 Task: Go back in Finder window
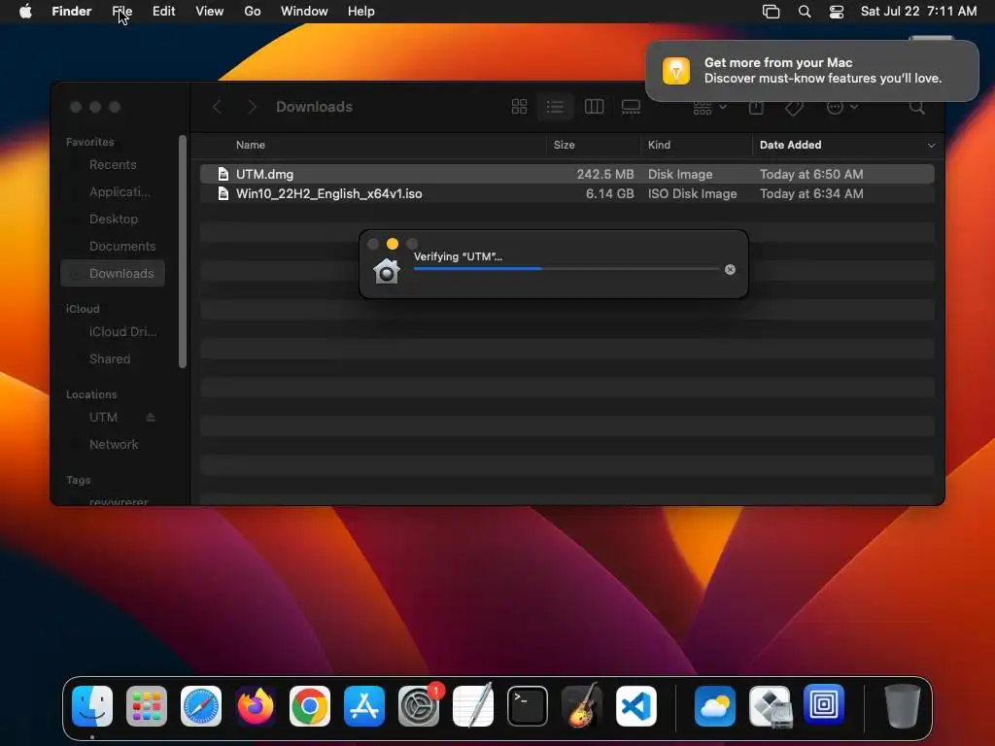217,107
